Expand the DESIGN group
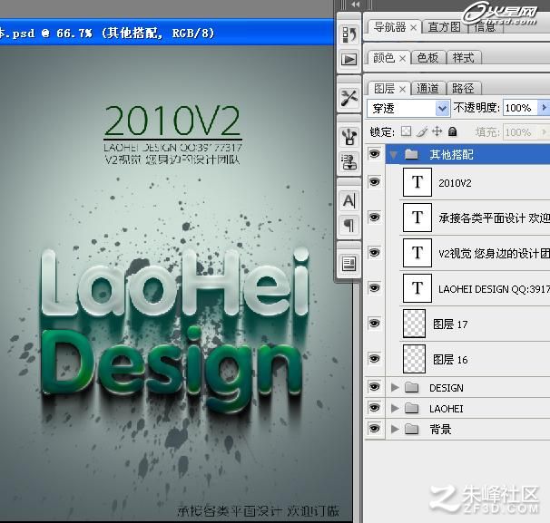 coord(395,387)
